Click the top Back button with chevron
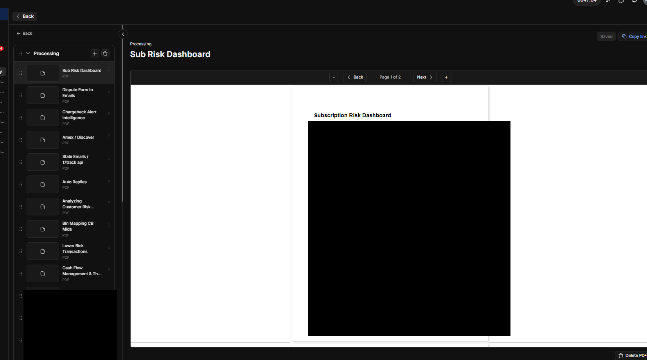The image size is (647, 360). [25, 16]
